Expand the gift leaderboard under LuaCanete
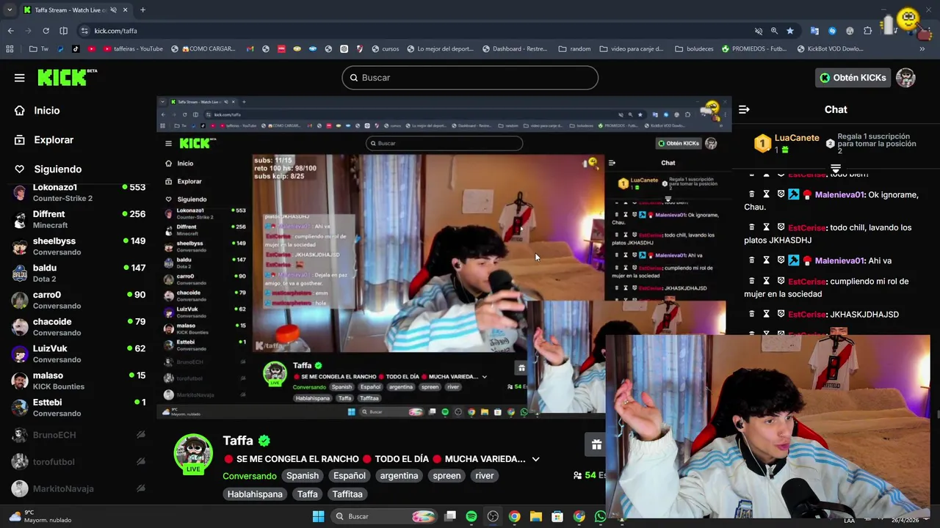 point(836,168)
